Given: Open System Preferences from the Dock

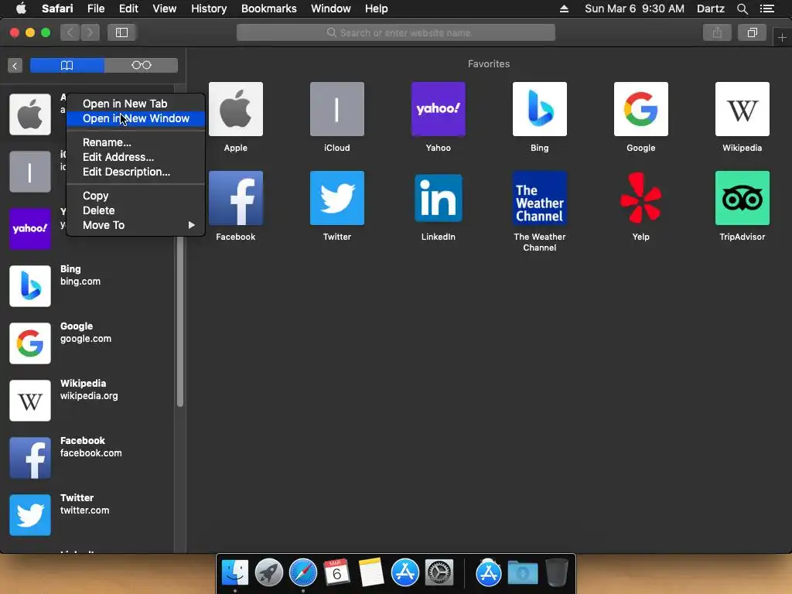Looking at the screenshot, I should [439, 573].
